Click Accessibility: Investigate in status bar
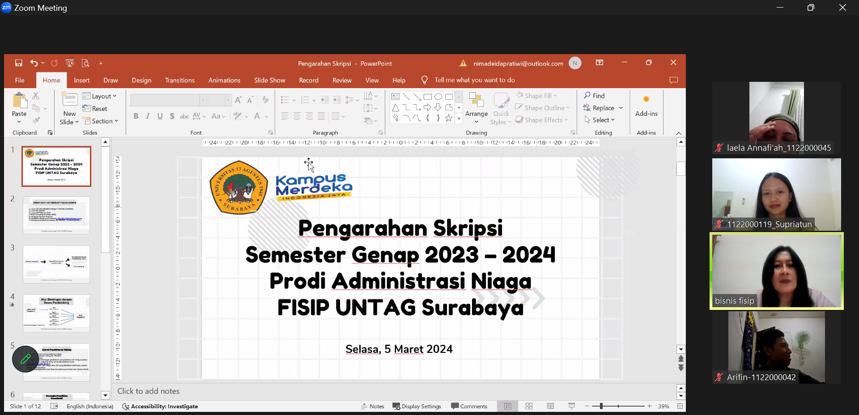This screenshot has width=859, height=415. click(x=160, y=406)
